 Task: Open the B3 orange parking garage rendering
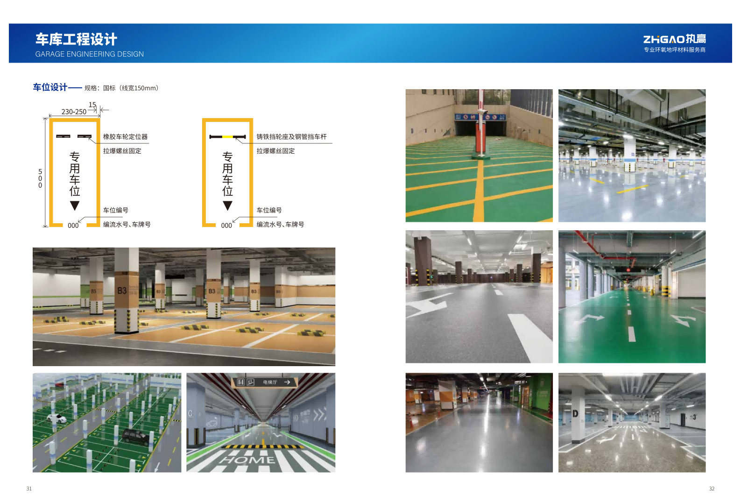point(183,306)
